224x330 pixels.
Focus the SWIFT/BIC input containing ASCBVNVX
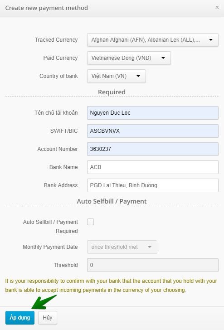click(153, 131)
